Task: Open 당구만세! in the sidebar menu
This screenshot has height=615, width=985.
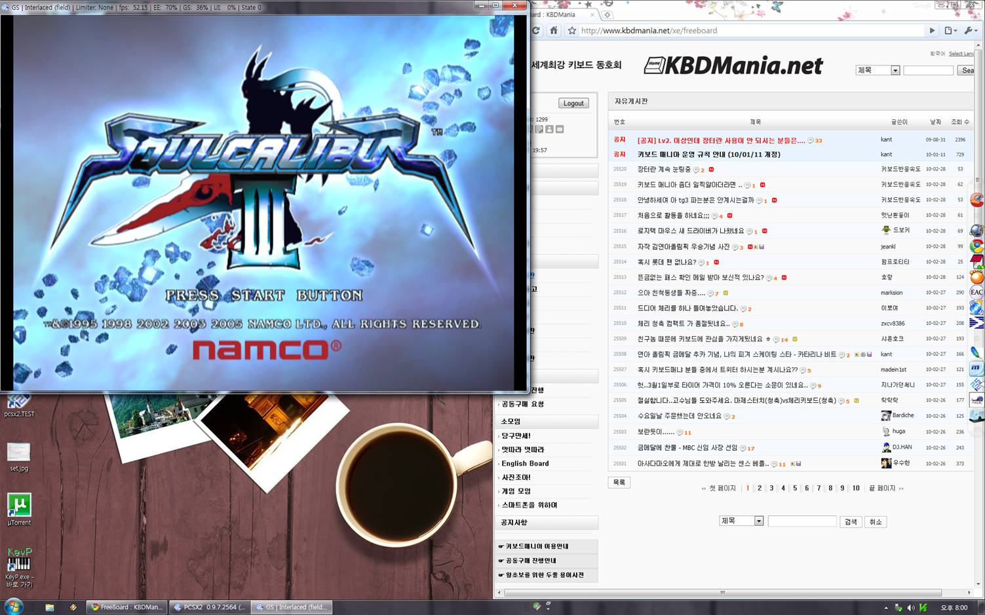Action: coord(516,436)
